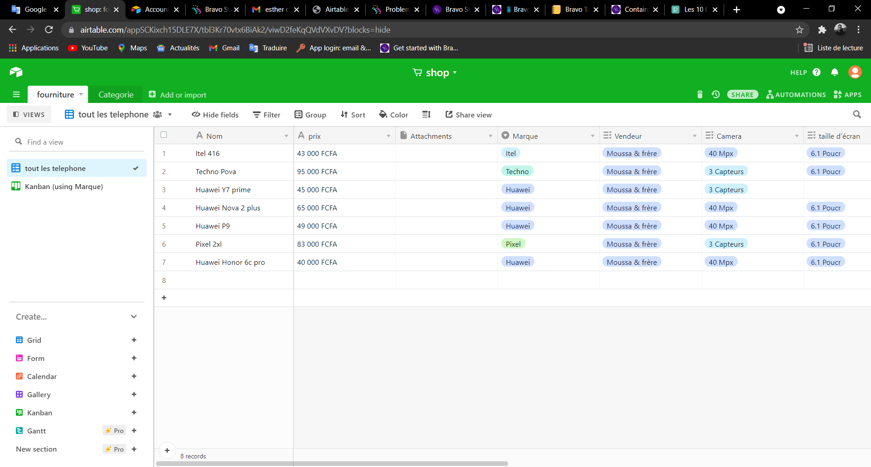Screen dimensions: 871x467
Task: Expand the Vendeur column dropdown
Action: click(x=695, y=136)
